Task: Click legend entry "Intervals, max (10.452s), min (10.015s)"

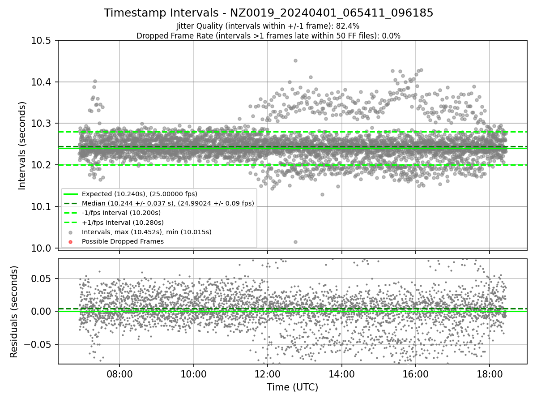Action: pyautogui.click(x=147, y=232)
